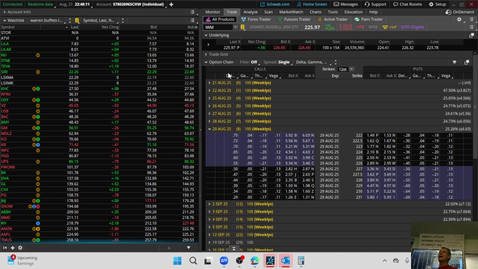Open Windows taskbar search
The height and width of the screenshot is (269, 478).
[x=193, y=260]
